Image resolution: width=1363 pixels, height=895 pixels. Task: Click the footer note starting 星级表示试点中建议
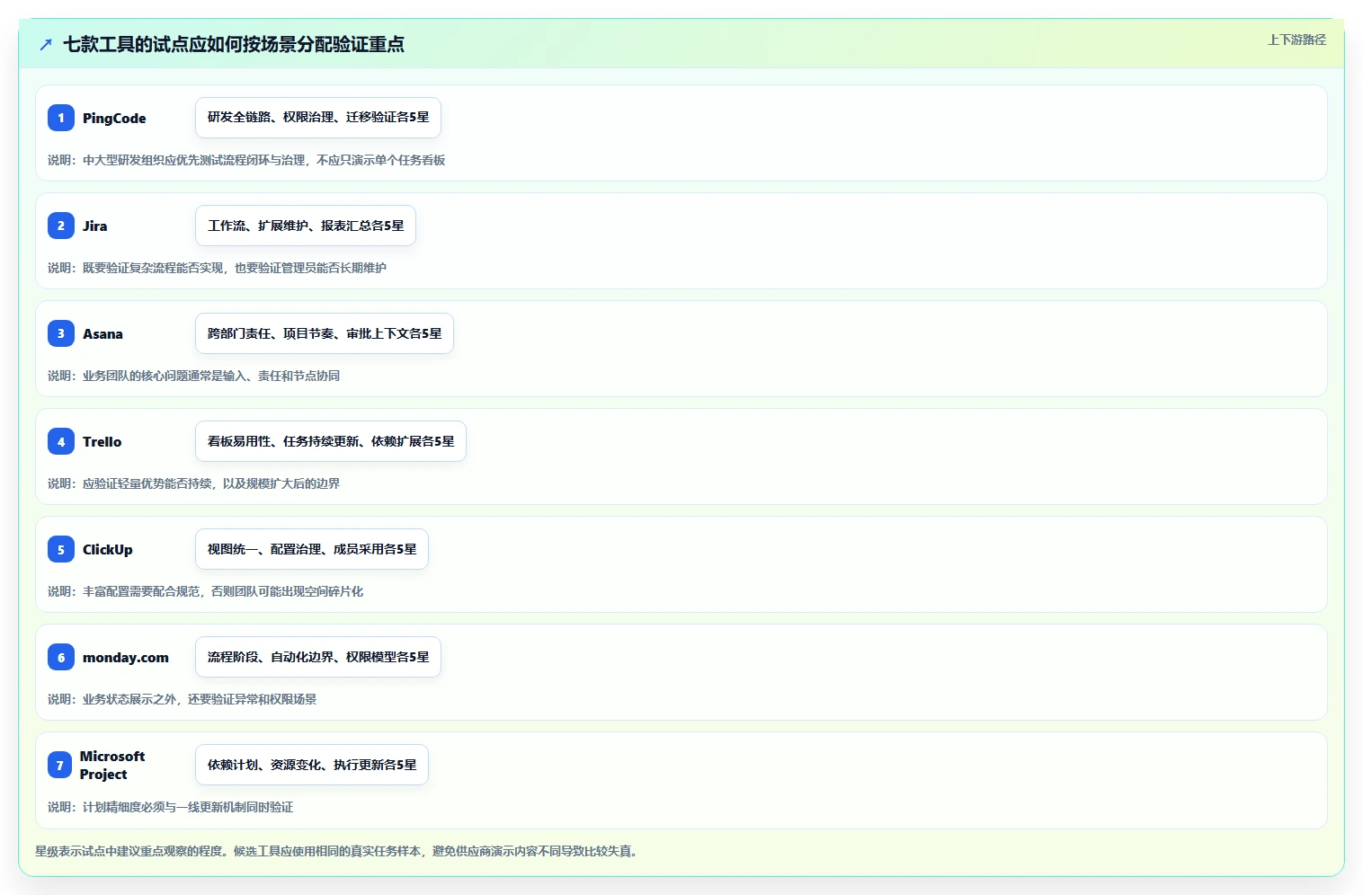coord(338,851)
